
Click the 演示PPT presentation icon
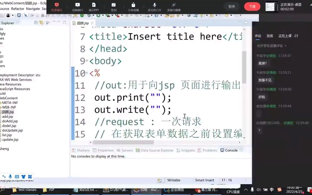pyautogui.click(x=93, y=6)
